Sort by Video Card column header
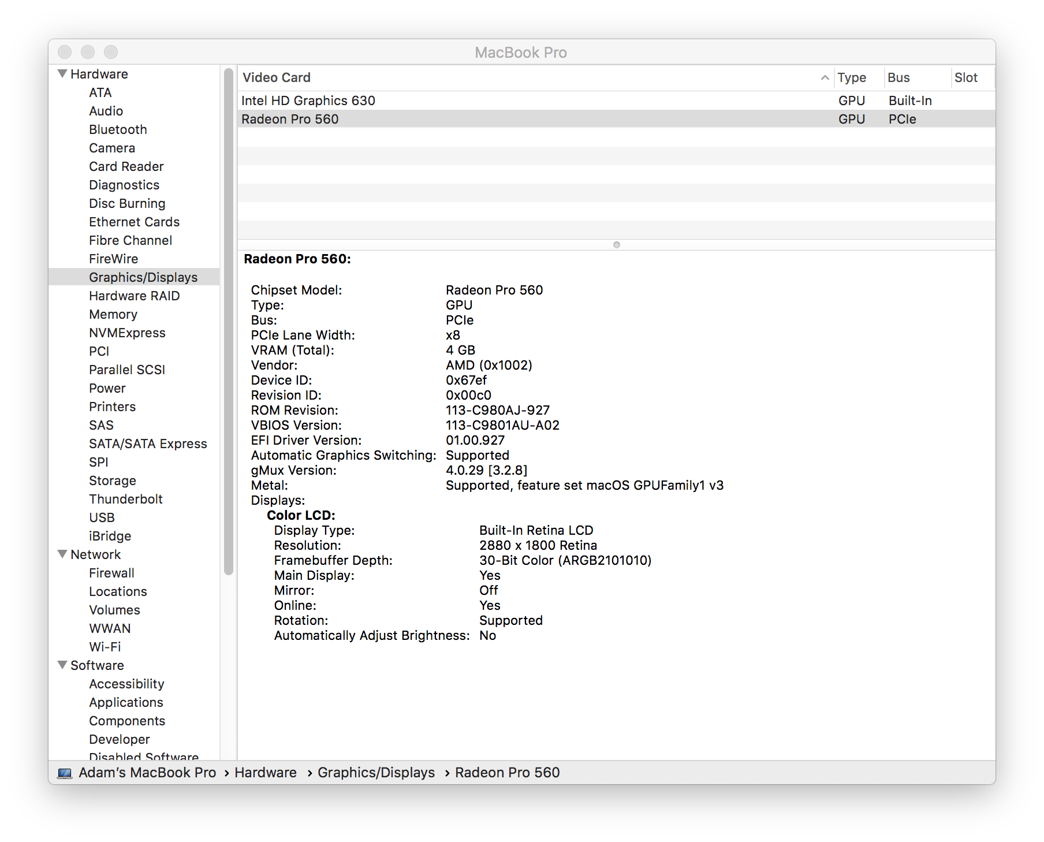 pyautogui.click(x=535, y=77)
